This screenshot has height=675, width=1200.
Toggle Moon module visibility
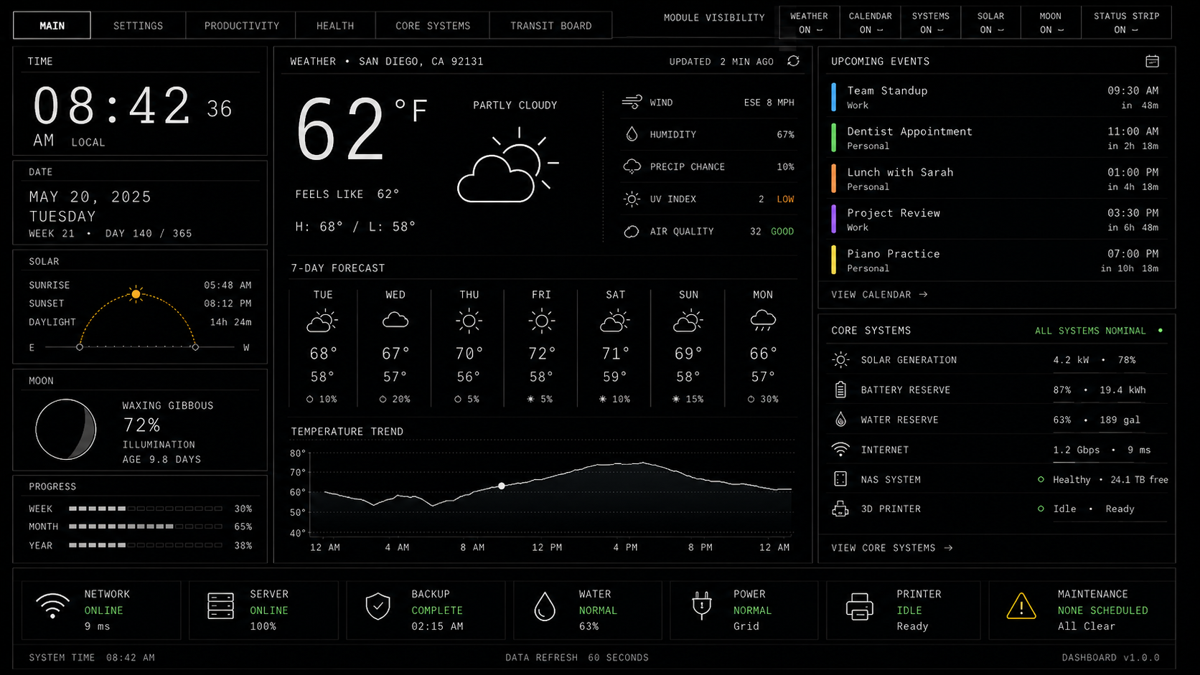coord(1050,22)
